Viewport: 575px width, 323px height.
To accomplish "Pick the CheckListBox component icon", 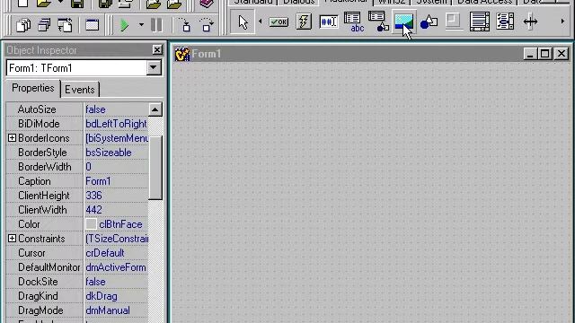I will click(x=505, y=22).
